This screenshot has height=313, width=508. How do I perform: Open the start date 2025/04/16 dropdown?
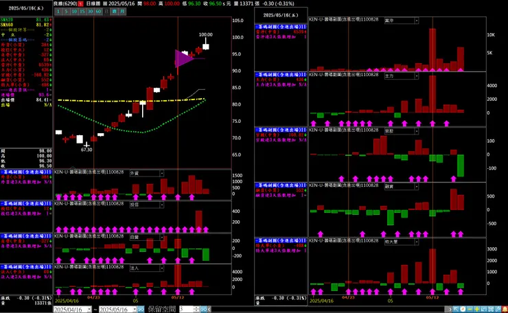pyautogui.click(x=89, y=310)
